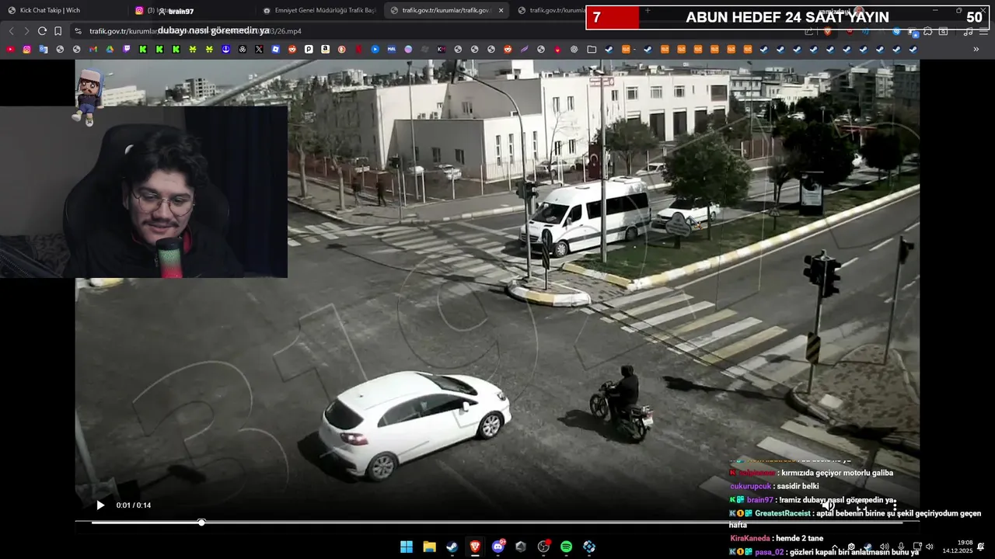Image resolution: width=995 pixels, height=559 pixels.
Task: Open Discord from the taskbar
Action: click(x=498, y=547)
